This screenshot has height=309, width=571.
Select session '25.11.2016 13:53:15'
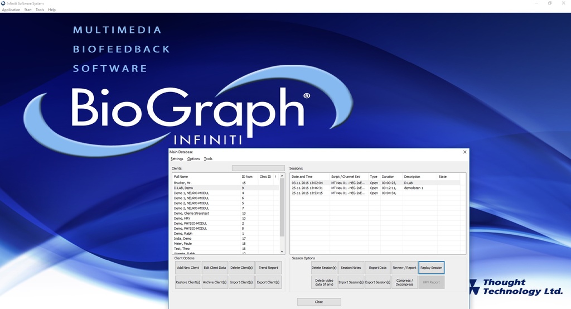point(375,193)
